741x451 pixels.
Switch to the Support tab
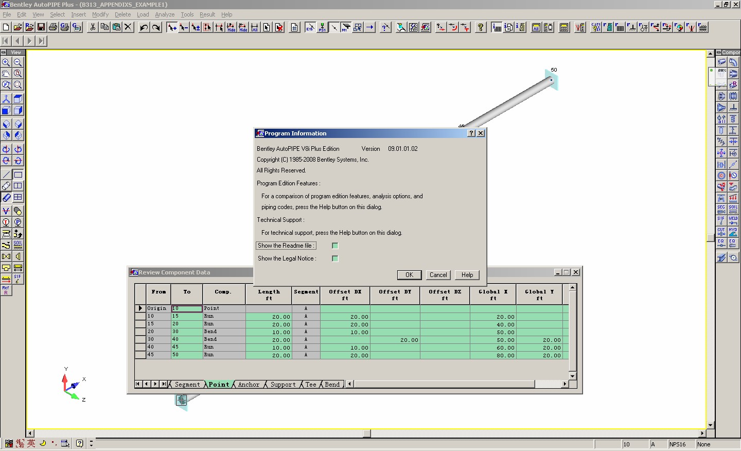283,385
